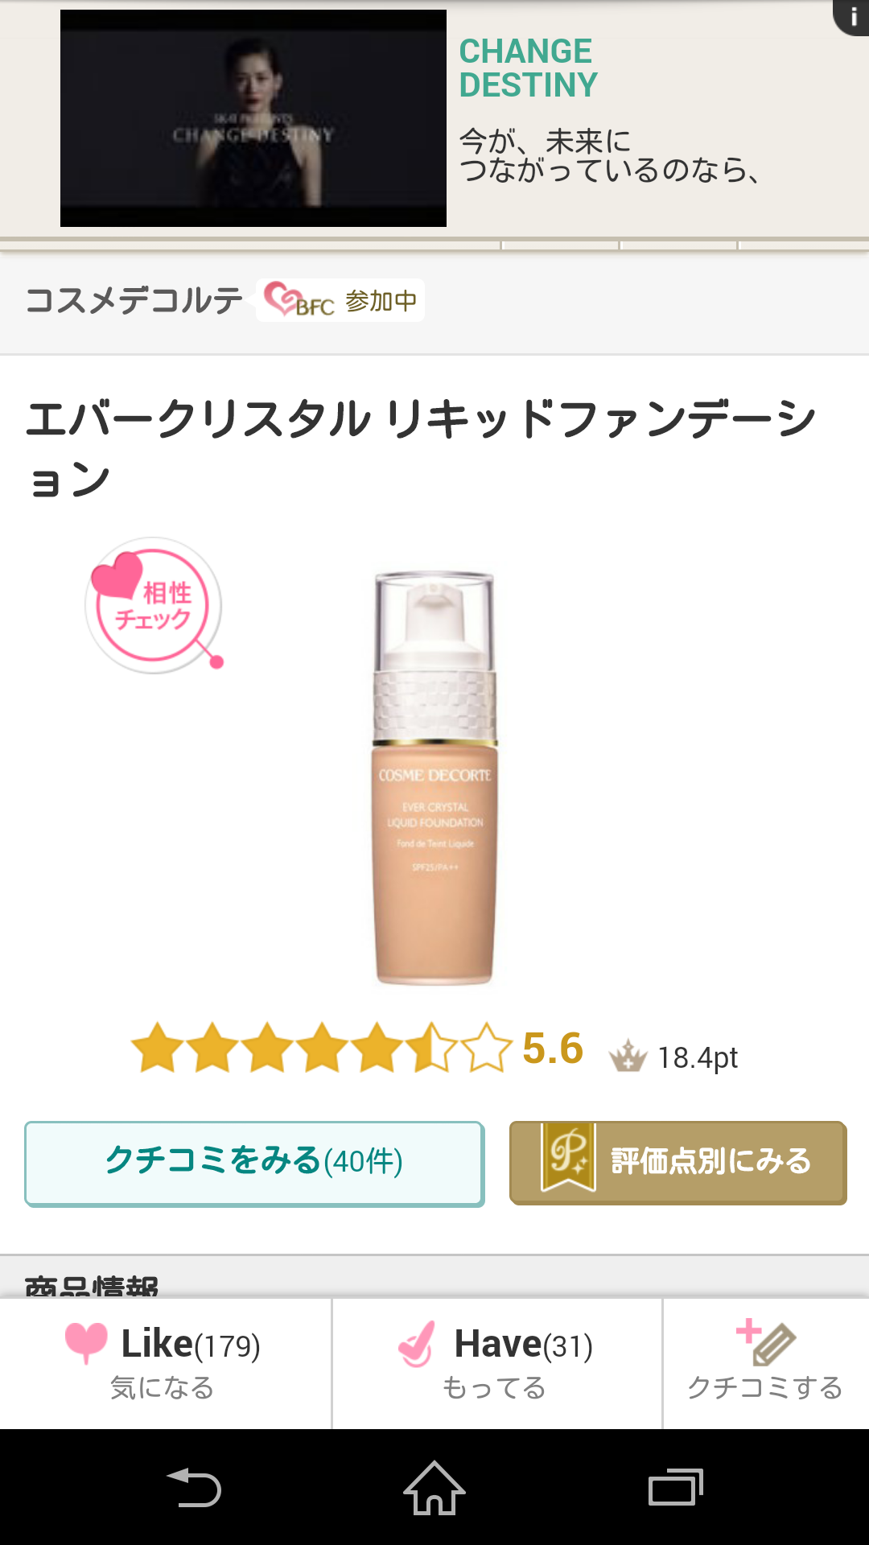Screen dimensions: 869x1545
Task: Tap the pink heart Like icon
Action: pyautogui.click(x=86, y=1343)
